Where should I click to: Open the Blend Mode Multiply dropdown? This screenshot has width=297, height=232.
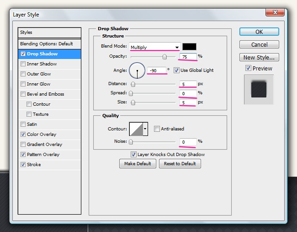pos(154,47)
